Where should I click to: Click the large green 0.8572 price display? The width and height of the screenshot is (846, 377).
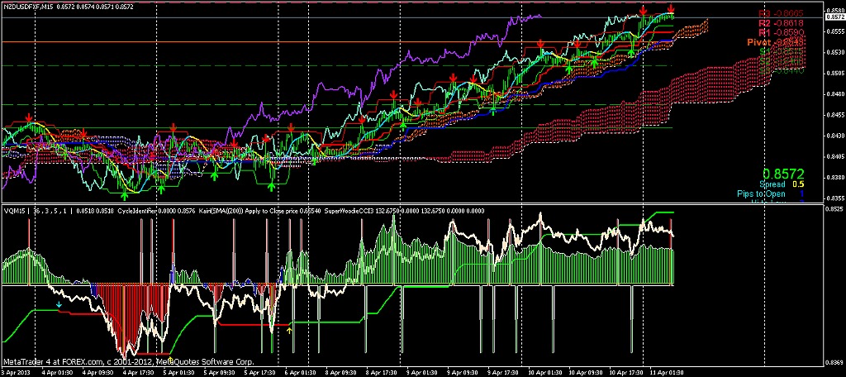click(x=782, y=174)
